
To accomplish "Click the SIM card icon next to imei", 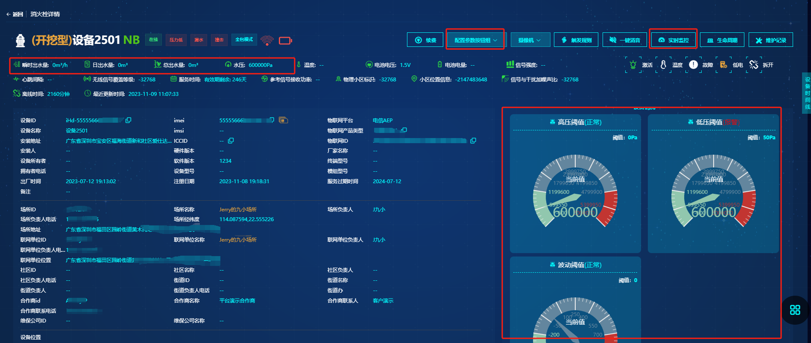I will (283, 120).
